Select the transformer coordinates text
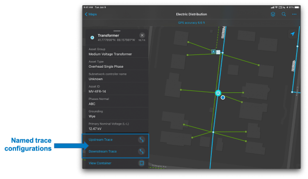The width and height of the screenshot is (308, 179). [116, 40]
